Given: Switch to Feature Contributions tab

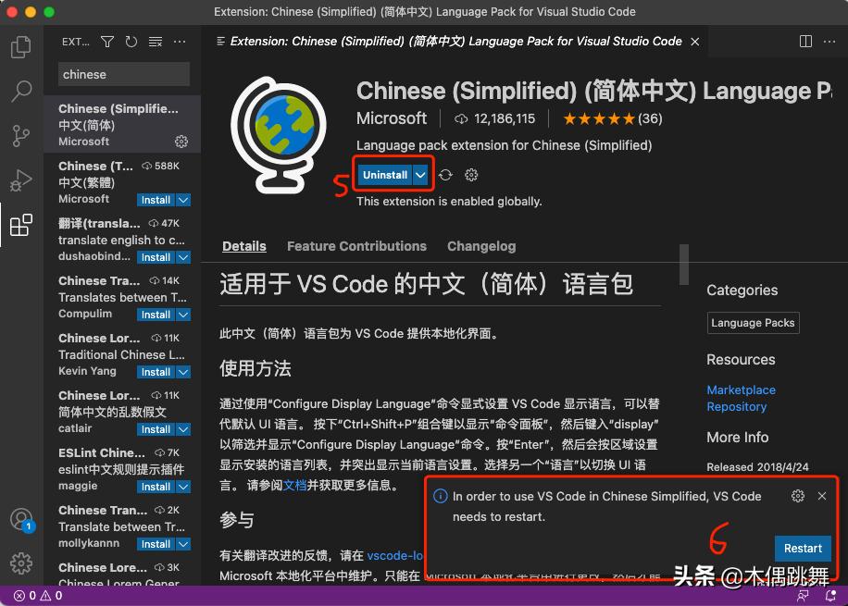Looking at the screenshot, I should 356,246.
